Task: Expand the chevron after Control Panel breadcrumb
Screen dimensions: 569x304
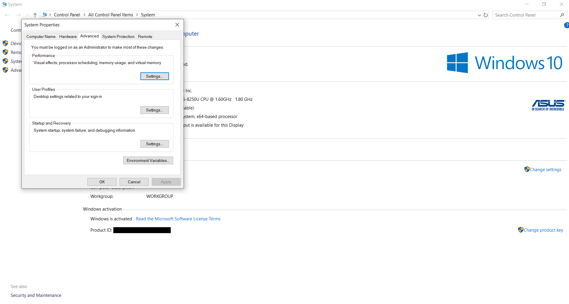Action: point(84,15)
